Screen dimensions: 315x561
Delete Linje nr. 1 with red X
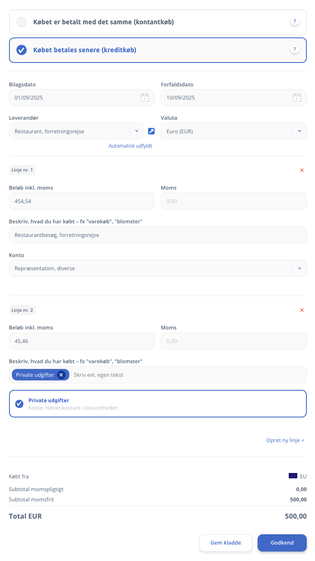(302, 170)
